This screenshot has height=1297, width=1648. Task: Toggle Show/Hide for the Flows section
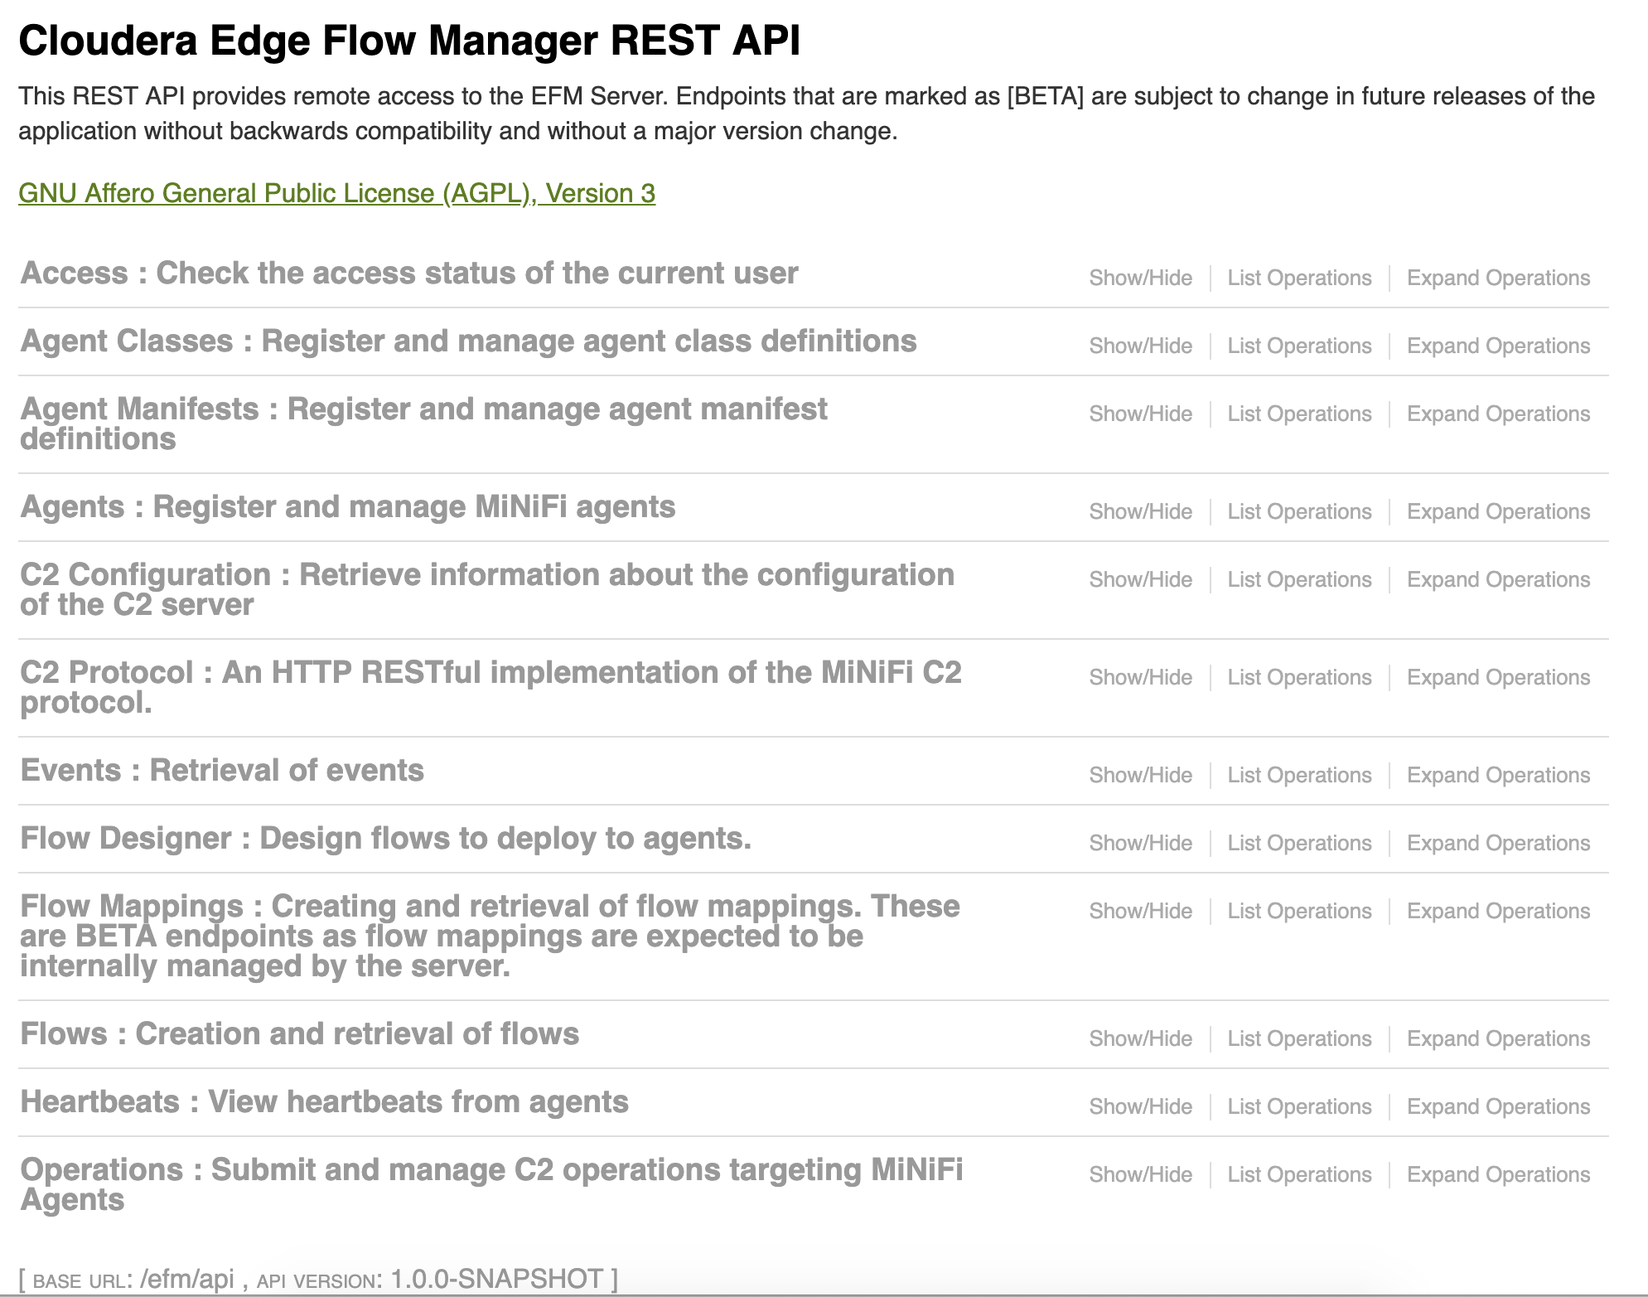(1140, 1038)
